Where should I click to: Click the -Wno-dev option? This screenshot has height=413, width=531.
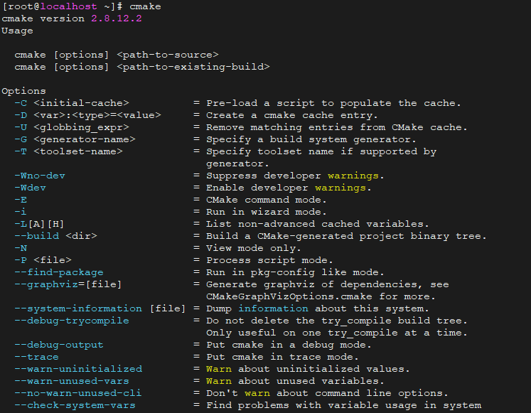40,176
